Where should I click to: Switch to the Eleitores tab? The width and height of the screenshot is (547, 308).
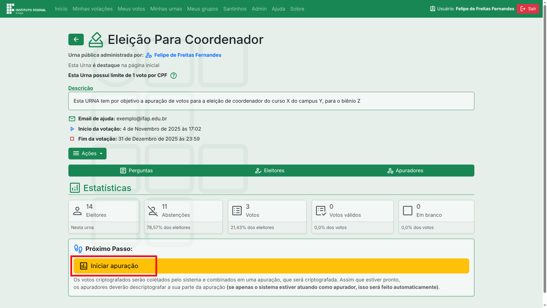(270, 171)
